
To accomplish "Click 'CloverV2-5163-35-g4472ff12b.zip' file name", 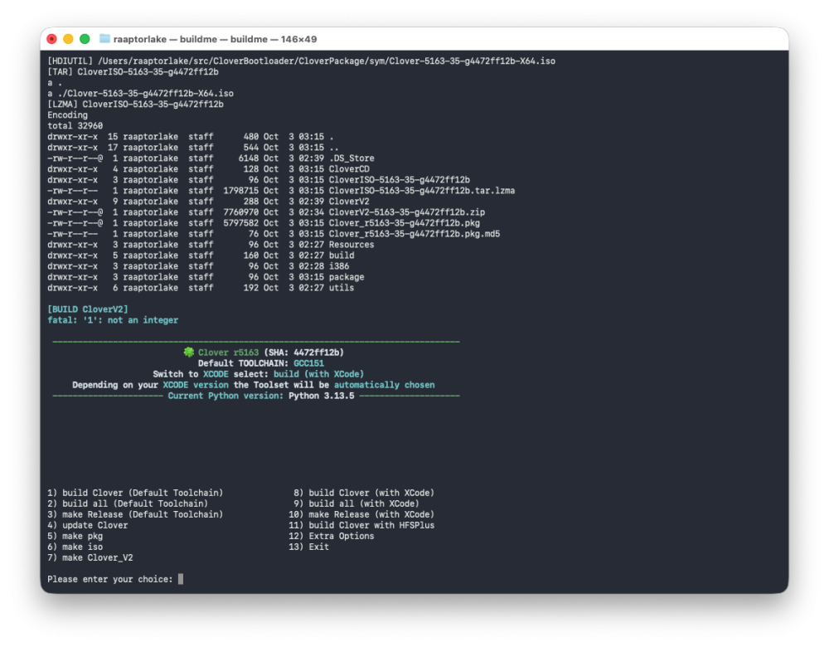I will coord(406,212).
